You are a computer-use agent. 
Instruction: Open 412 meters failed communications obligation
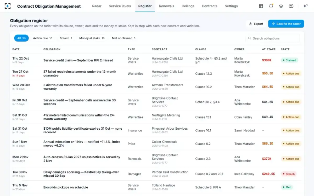[x=157, y=117]
